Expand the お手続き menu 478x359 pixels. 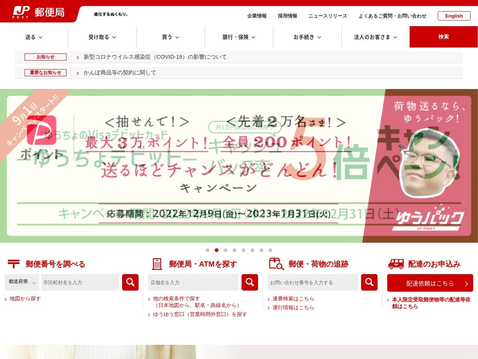(x=307, y=37)
